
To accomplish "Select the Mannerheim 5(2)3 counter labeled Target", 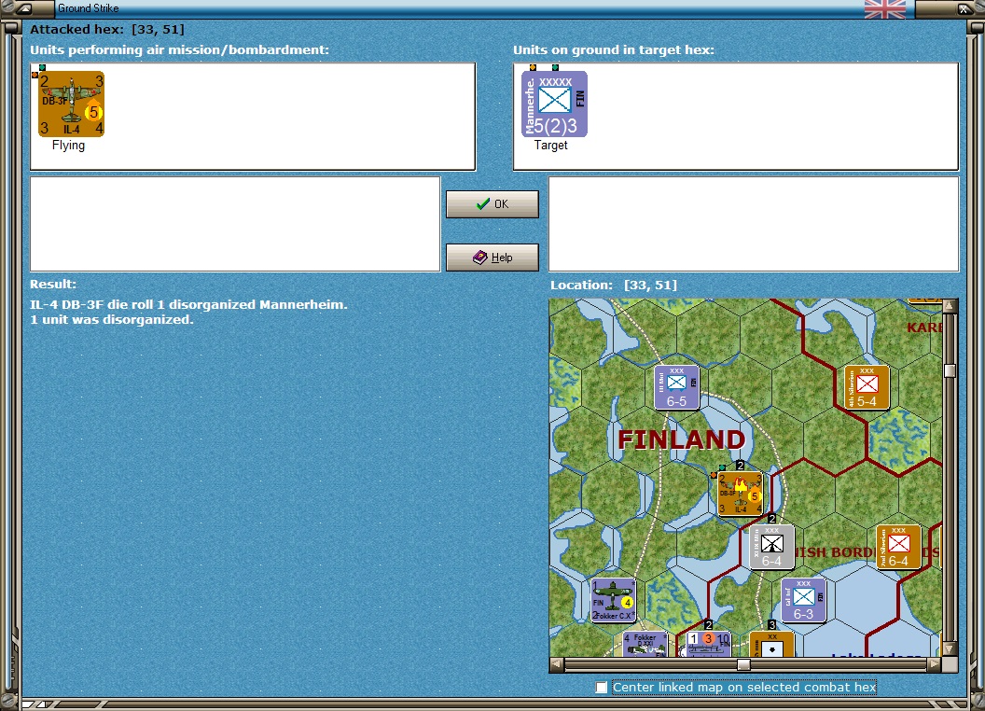I will (554, 105).
